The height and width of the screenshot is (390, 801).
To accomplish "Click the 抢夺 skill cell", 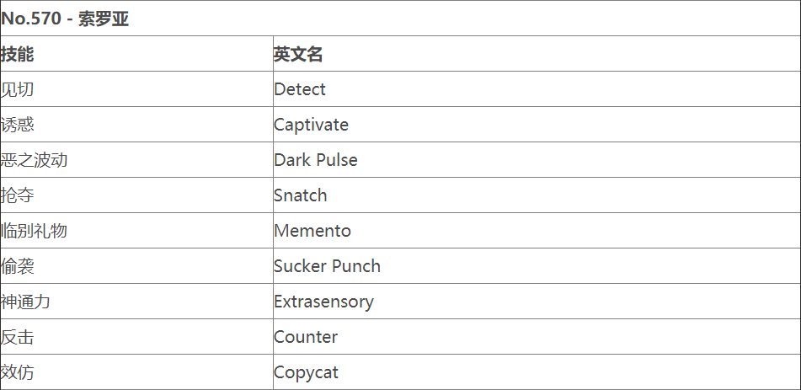I will (18, 195).
